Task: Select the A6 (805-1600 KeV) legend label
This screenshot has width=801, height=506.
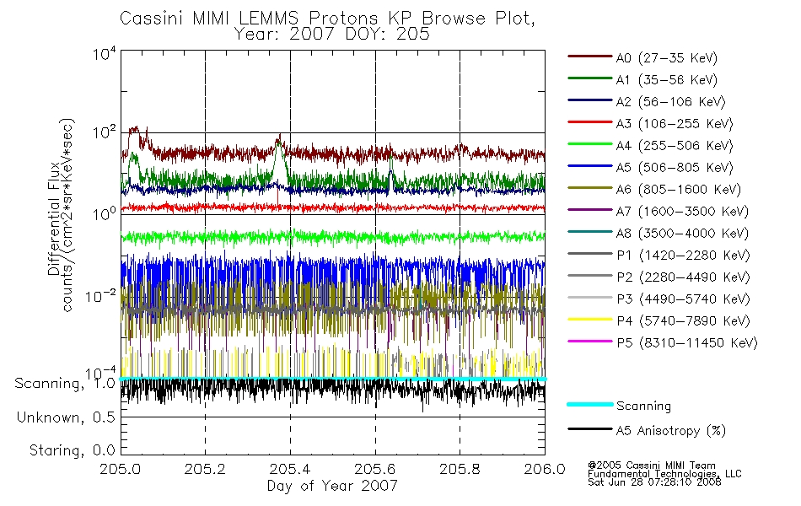Action: [x=679, y=190]
